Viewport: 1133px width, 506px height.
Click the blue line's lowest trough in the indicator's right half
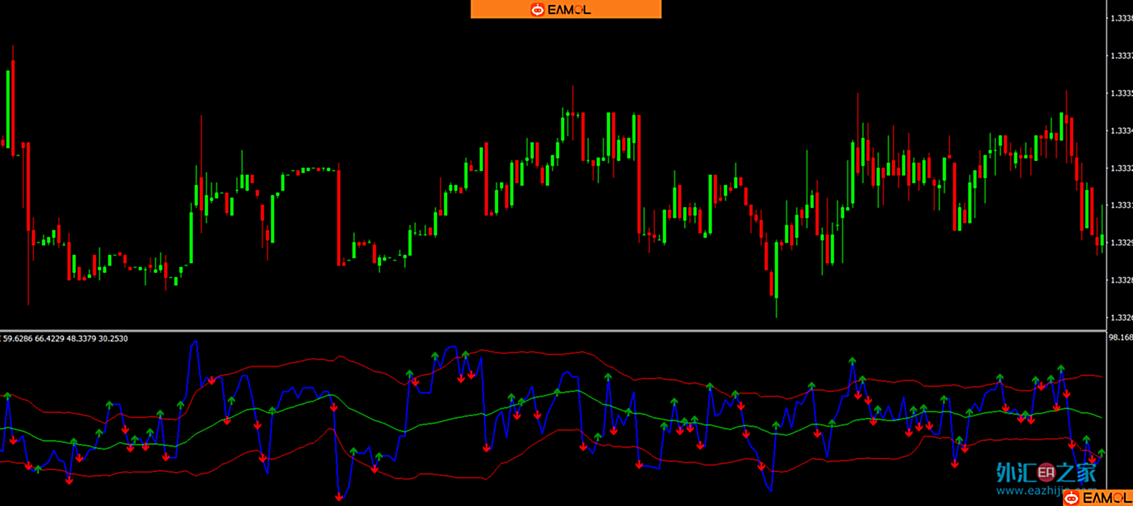771,489
